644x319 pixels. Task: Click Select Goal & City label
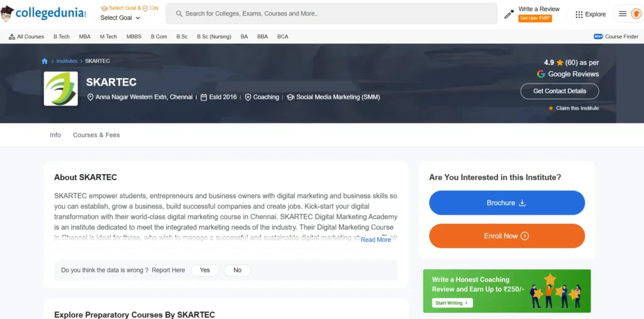point(130,8)
